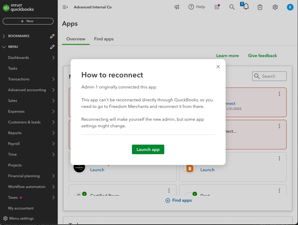The width and height of the screenshot is (298, 225).
Task: Click the orange D app logo
Action: [190, 168]
